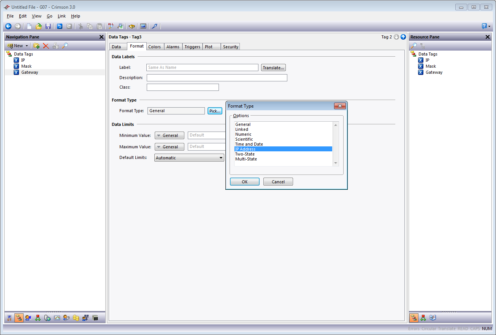Click the Description input field
This screenshot has height=335, width=496.
[x=217, y=78]
